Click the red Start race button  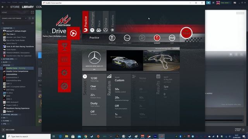[186, 33]
